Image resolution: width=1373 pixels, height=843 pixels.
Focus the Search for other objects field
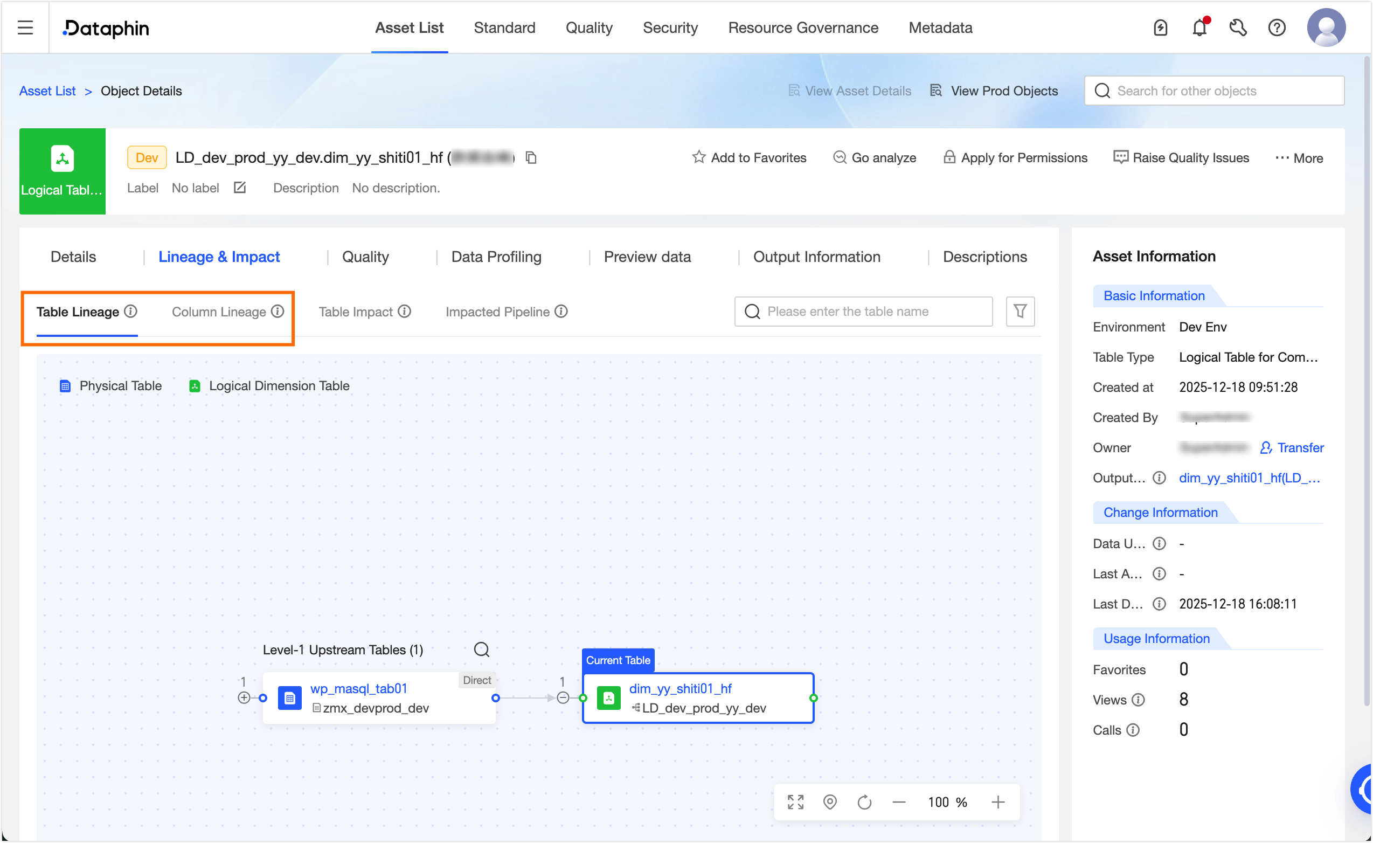pos(1214,91)
